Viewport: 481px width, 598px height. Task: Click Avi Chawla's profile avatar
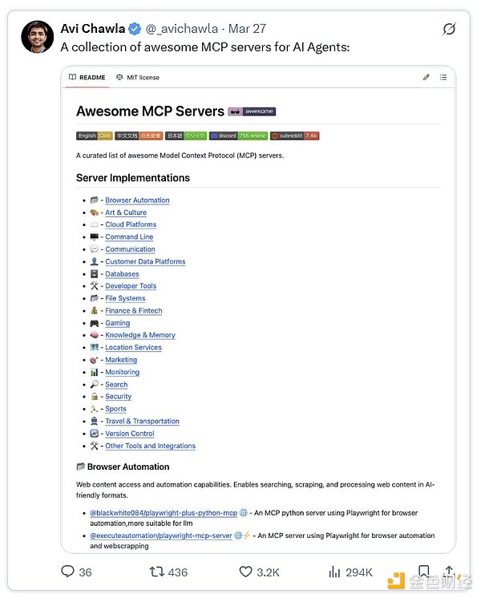pyautogui.click(x=38, y=36)
